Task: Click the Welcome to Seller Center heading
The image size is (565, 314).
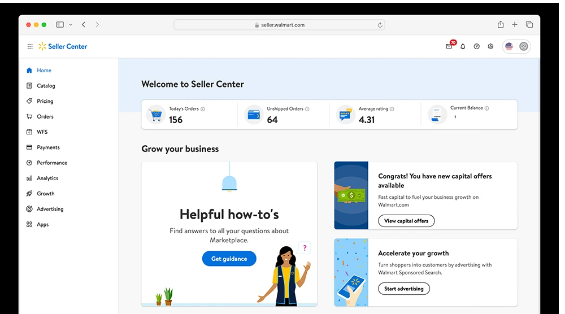Action: click(x=193, y=84)
